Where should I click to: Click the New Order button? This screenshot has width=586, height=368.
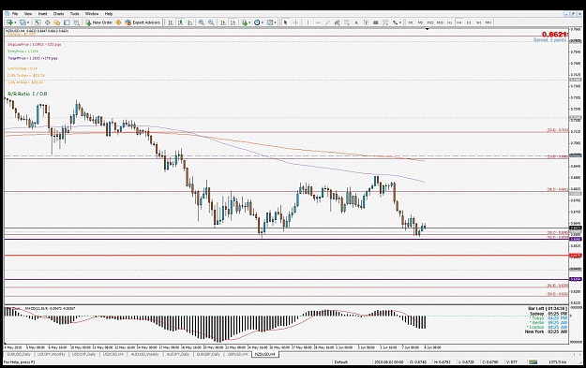pyautogui.click(x=99, y=22)
